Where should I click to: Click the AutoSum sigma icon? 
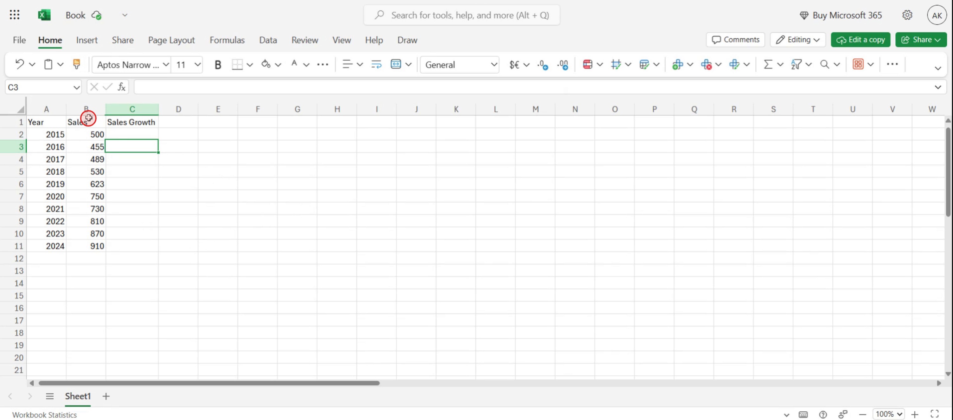click(x=768, y=64)
